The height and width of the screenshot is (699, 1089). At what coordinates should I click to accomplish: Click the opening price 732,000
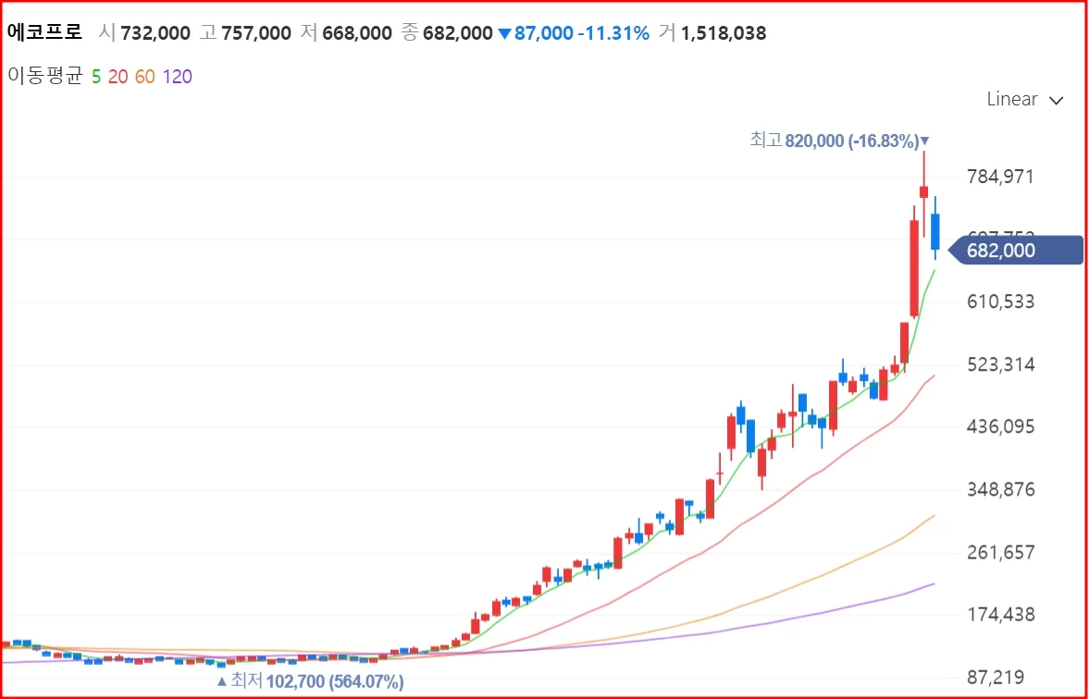coord(155,33)
